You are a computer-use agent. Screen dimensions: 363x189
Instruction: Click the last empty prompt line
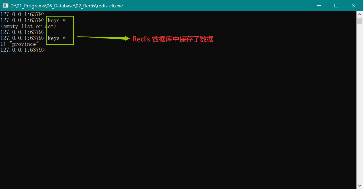pyautogui.click(x=22, y=50)
